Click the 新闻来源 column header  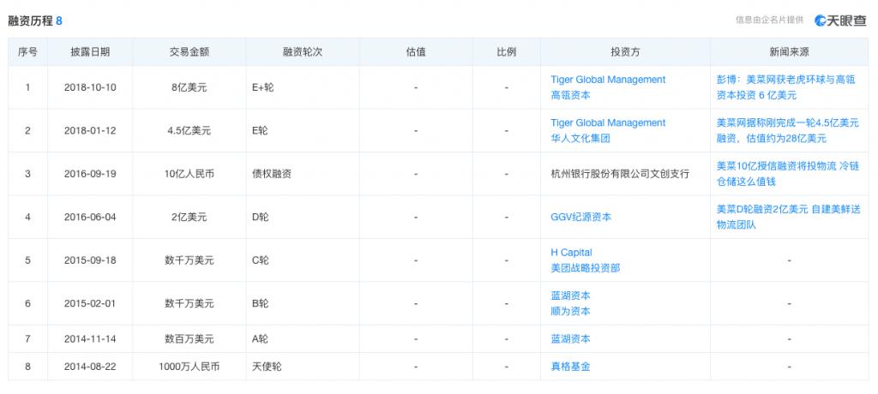(789, 52)
